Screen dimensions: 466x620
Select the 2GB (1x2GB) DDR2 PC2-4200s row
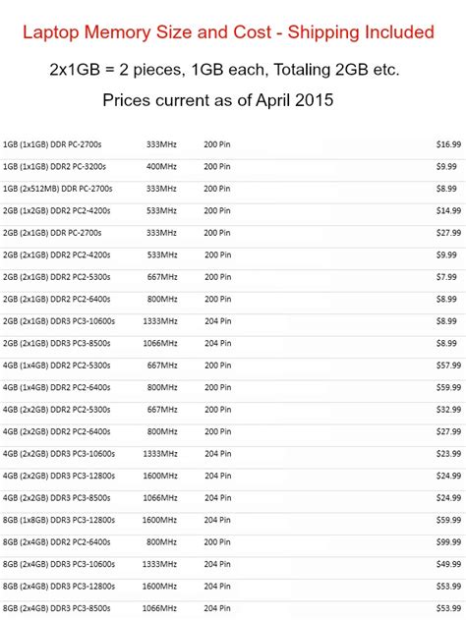(233, 211)
